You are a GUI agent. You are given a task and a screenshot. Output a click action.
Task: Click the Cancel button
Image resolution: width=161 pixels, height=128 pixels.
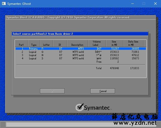pyautogui.click(x=103, y=91)
